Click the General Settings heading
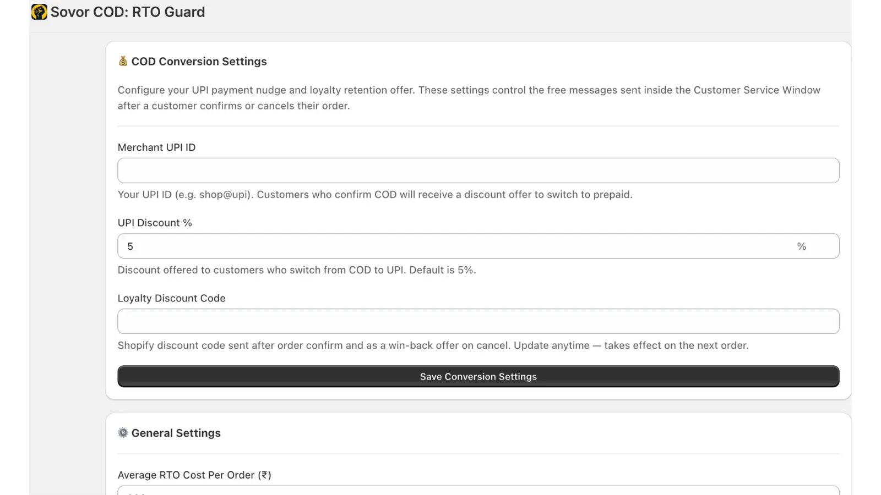Viewport: 881px width, 495px height. [176, 433]
